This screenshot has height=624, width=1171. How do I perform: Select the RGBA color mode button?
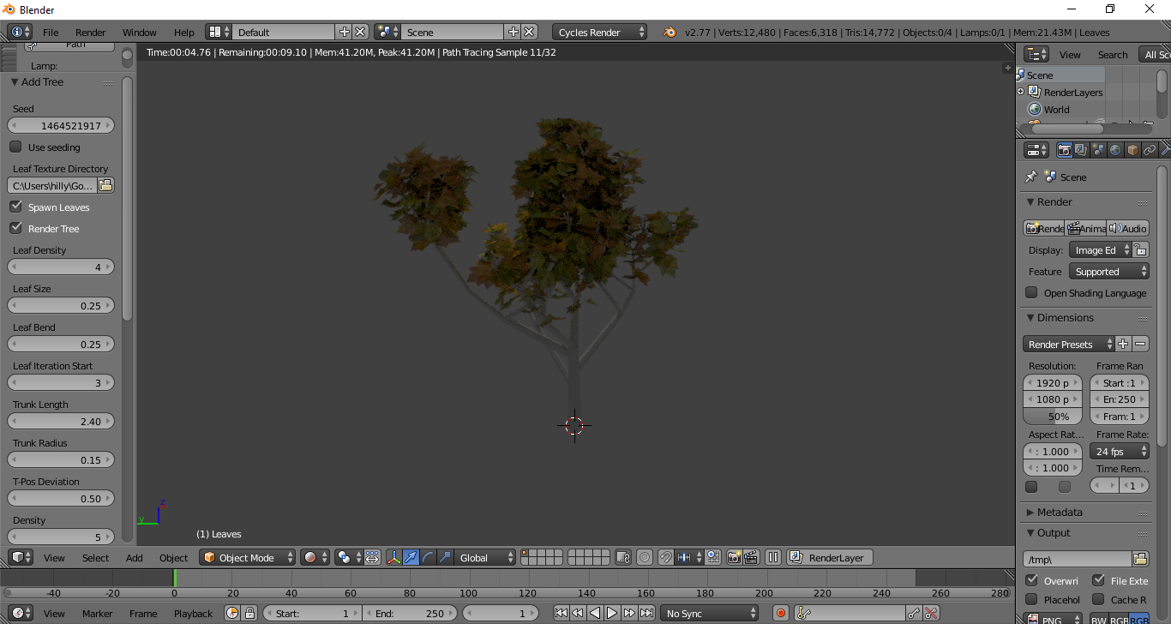point(1139,620)
